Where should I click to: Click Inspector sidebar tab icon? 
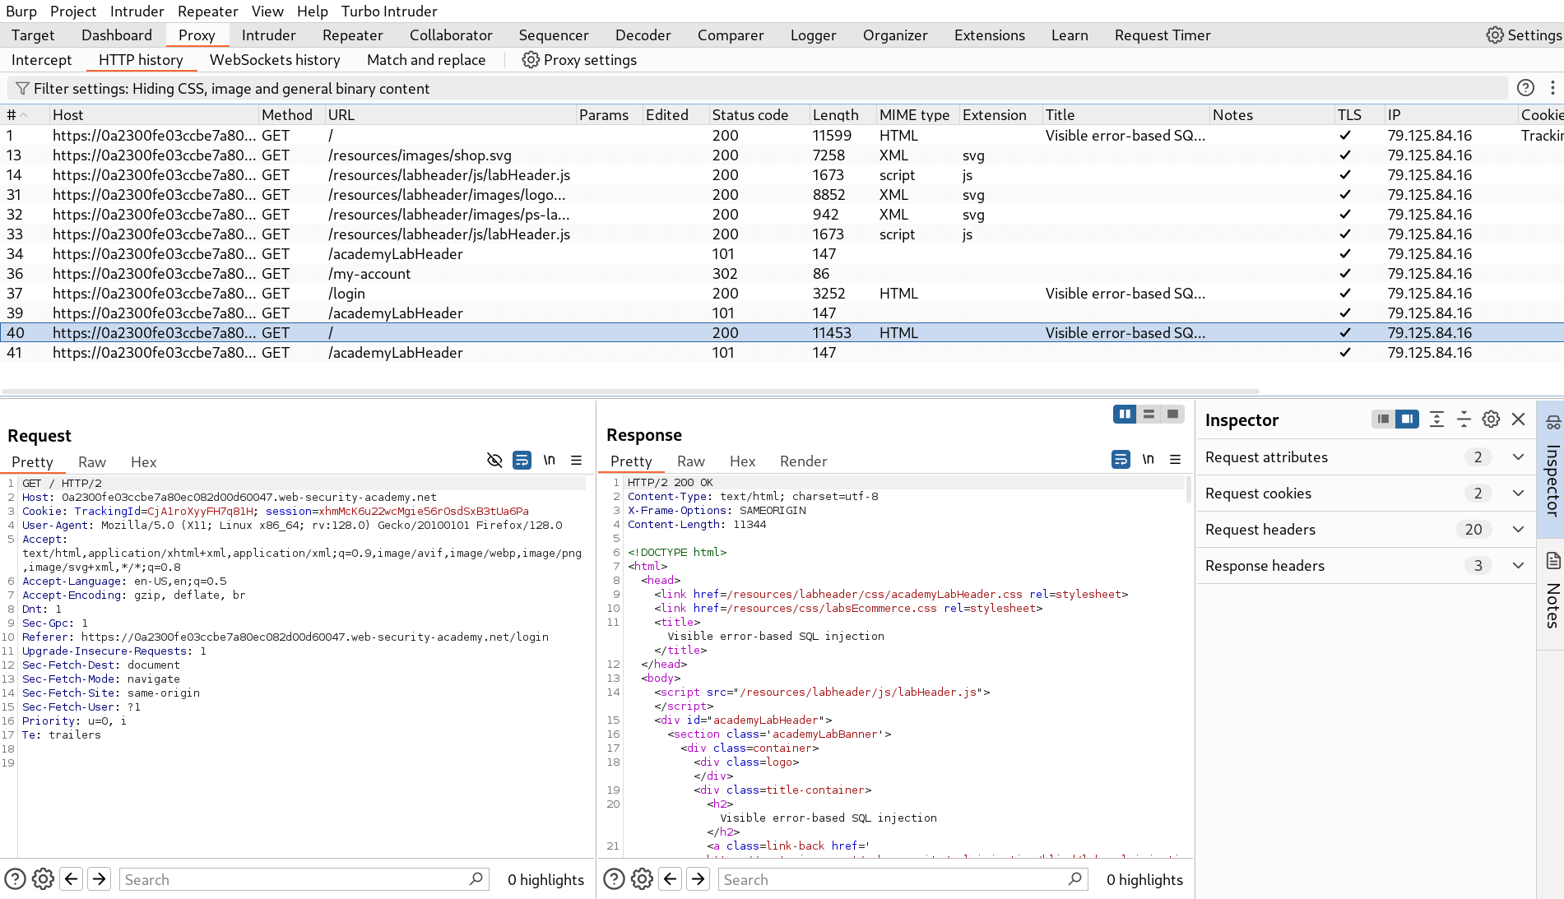tap(1552, 422)
